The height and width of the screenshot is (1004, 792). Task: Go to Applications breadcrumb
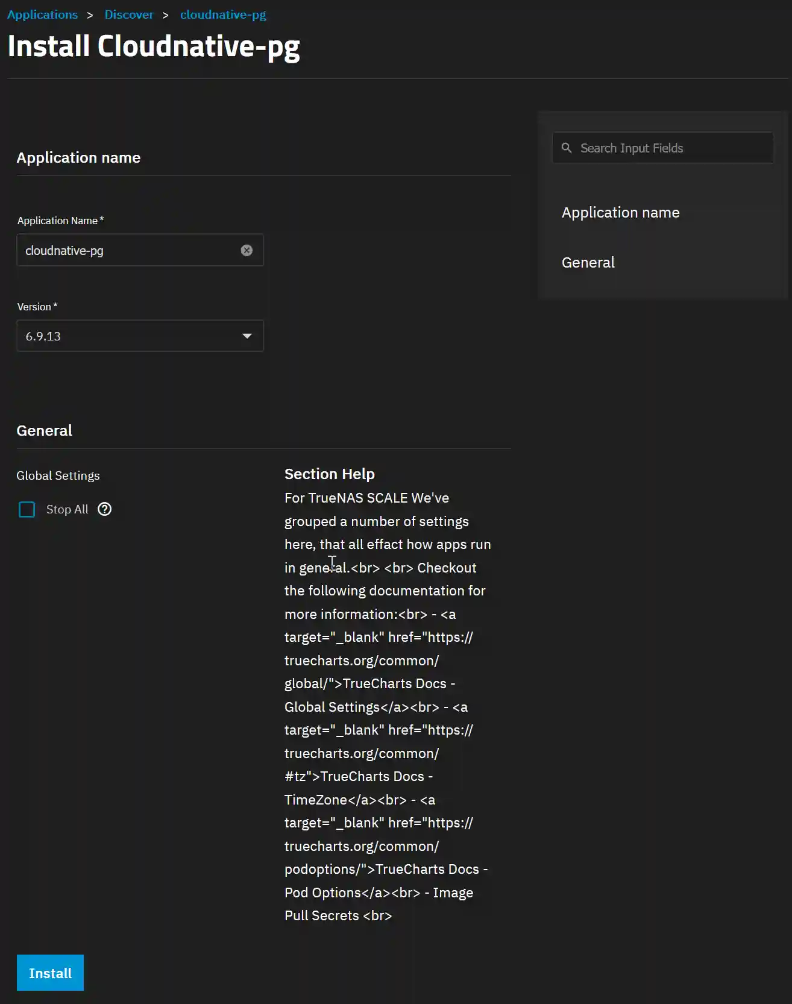pyautogui.click(x=43, y=14)
